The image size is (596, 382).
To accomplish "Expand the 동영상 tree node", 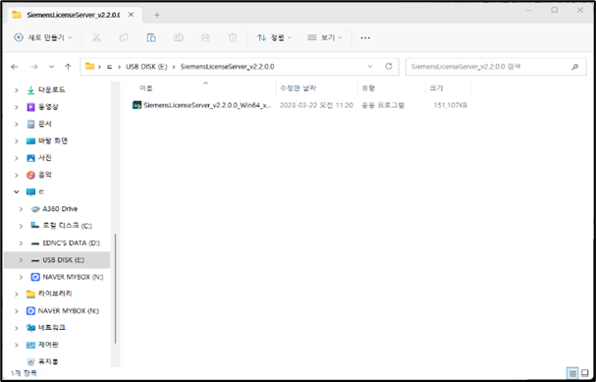I will pos(17,107).
